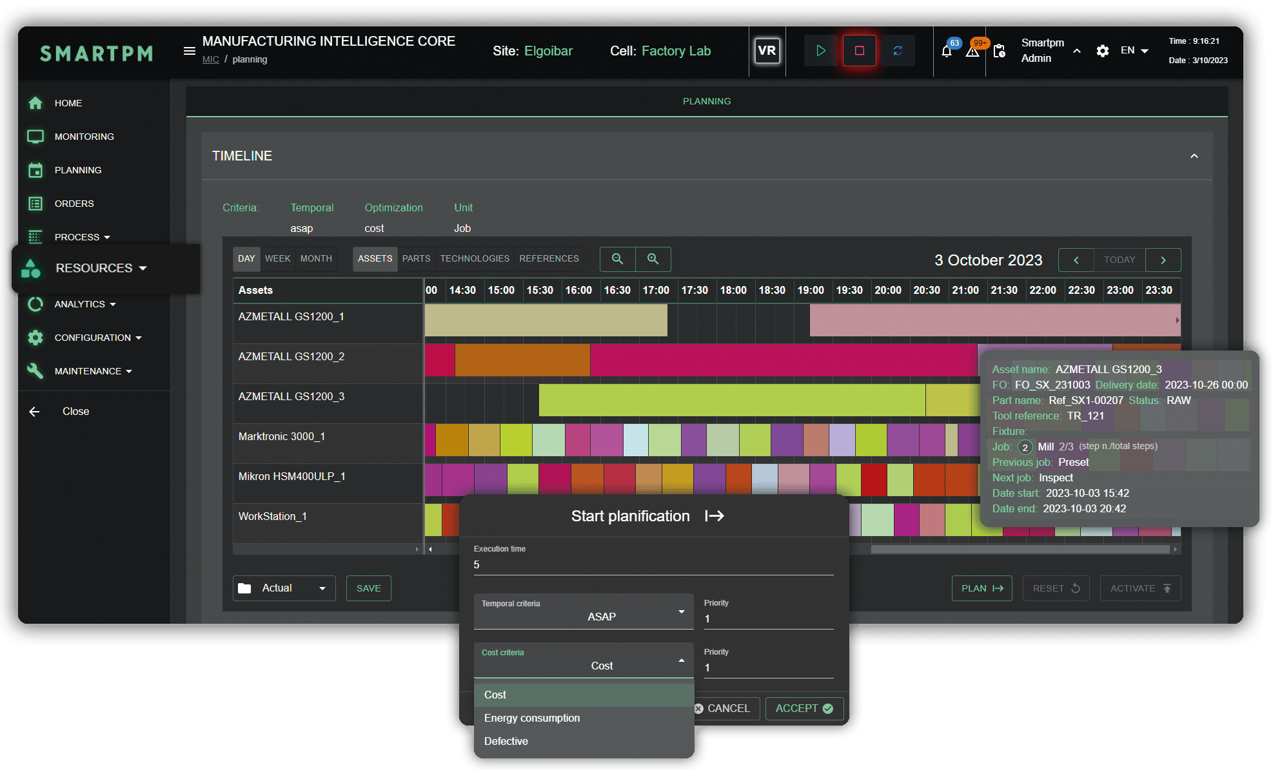The height and width of the screenshot is (770, 1273).
Task: Switch to the WEEK view tab
Action: [x=277, y=259]
